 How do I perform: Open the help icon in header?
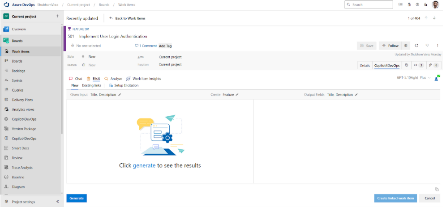417,4
